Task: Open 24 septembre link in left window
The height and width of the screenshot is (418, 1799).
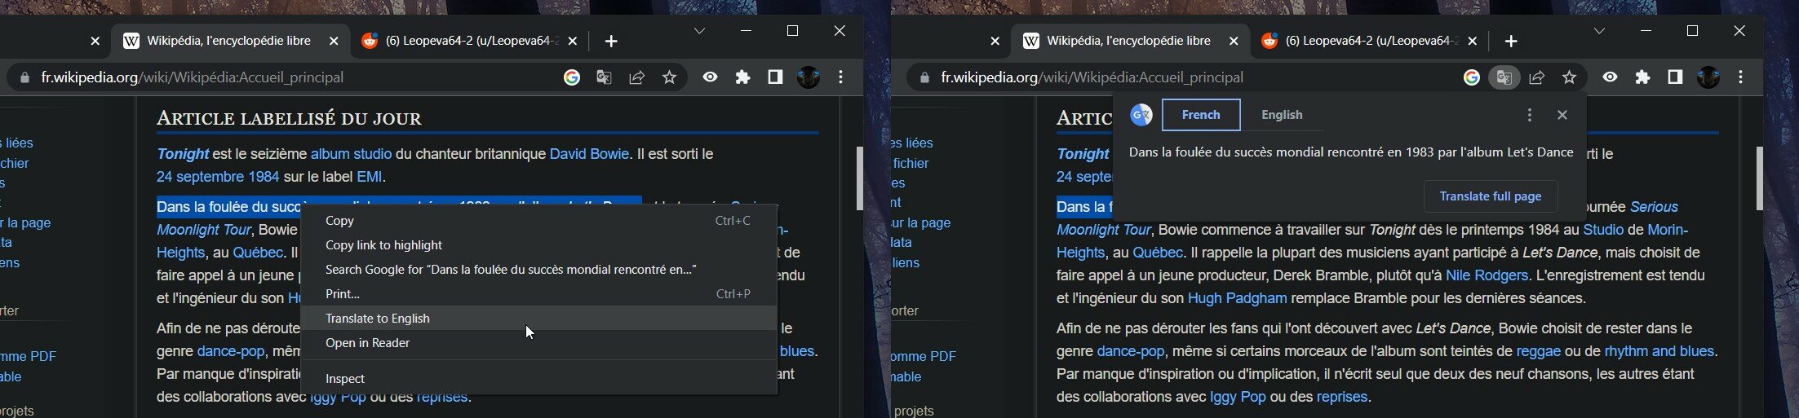Action: point(200,177)
